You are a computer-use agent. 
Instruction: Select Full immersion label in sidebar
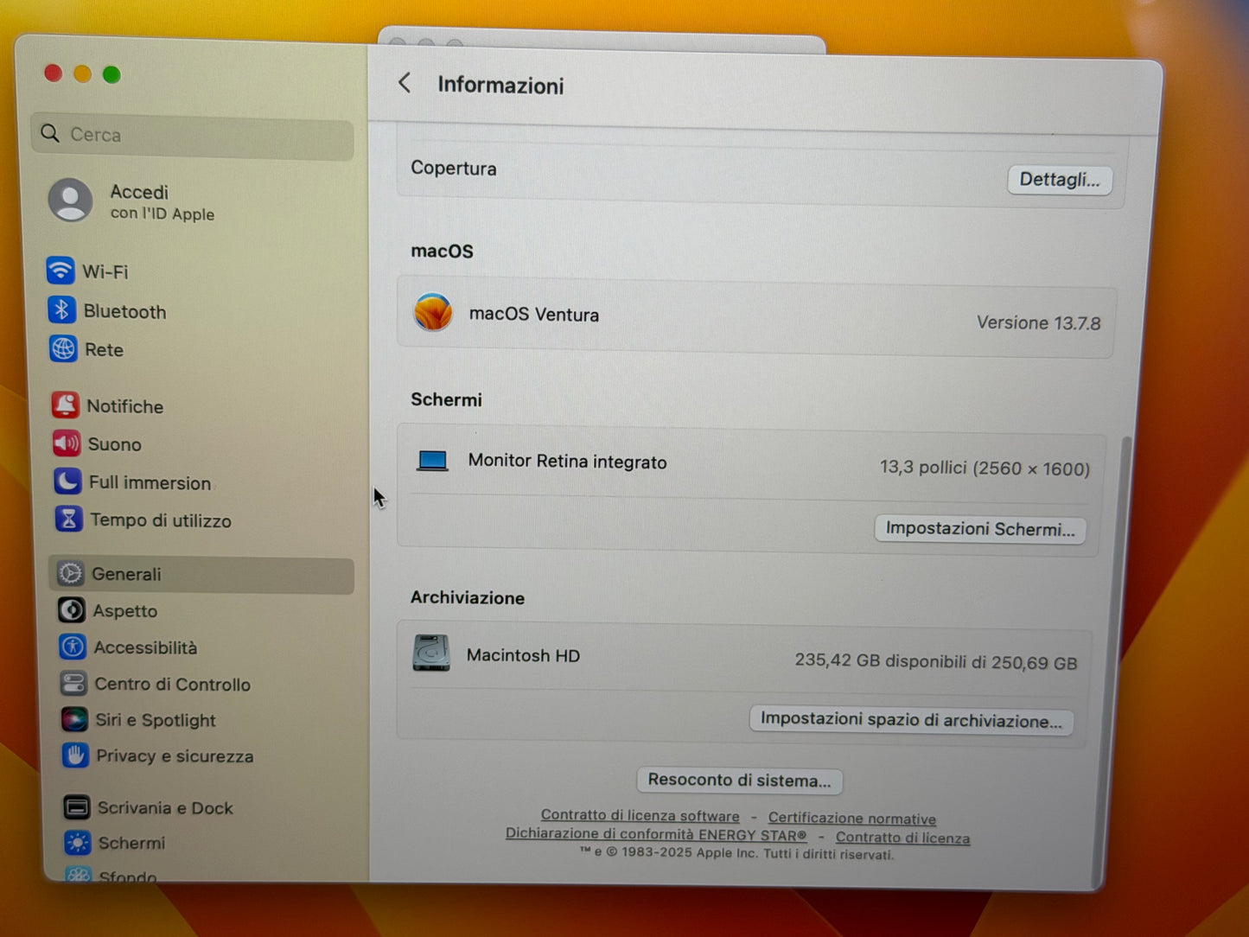pos(150,482)
